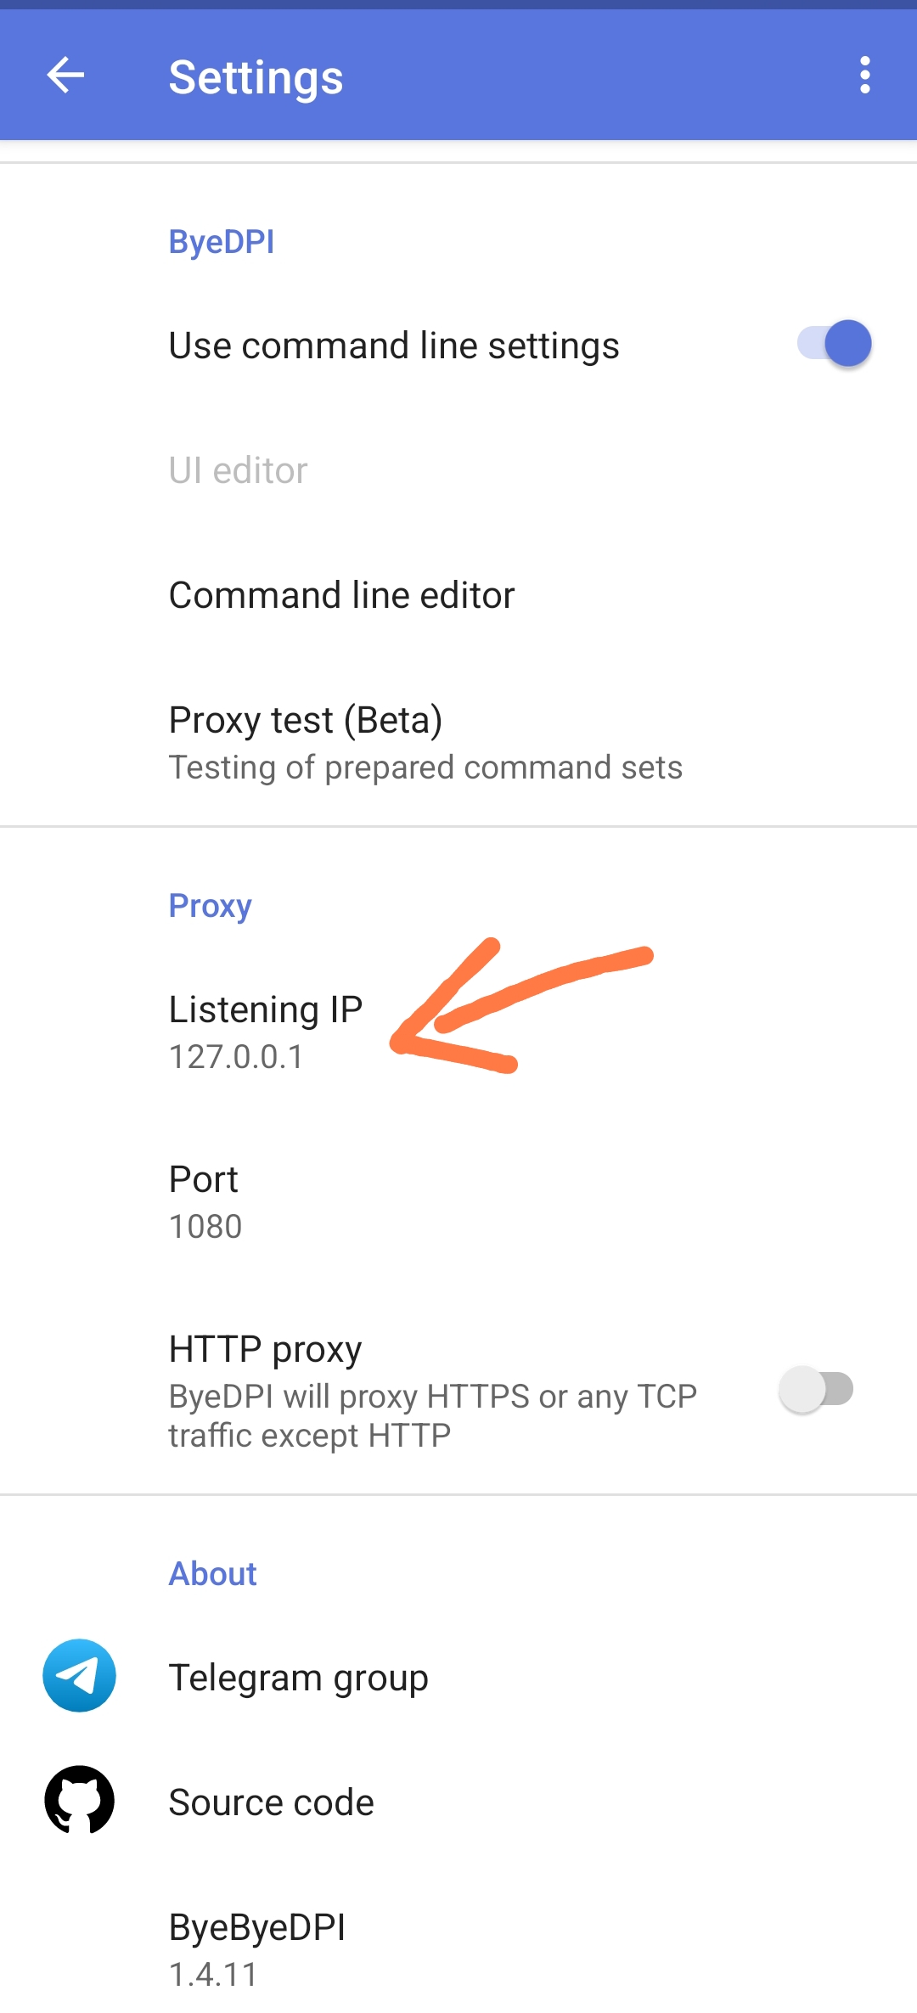Open the three-dot overflow menu
917x2013 pixels.
coord(864,76)
